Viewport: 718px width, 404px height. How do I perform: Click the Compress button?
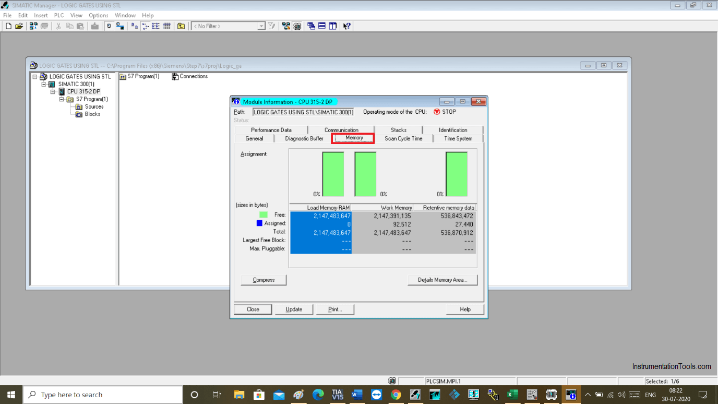pos(264,280)
